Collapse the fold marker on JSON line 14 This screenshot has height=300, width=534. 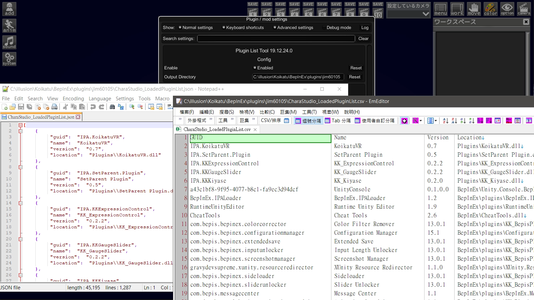click(20, 203)
